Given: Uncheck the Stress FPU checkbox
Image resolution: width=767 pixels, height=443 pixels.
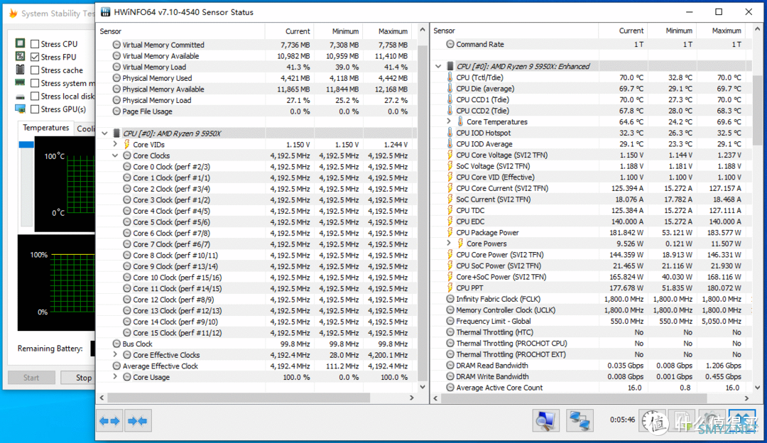Looking at the screenshot, I should coord(35,57).
